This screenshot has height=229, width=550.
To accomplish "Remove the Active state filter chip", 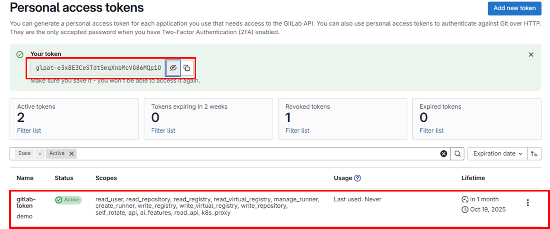I will (x=72, y=154).
